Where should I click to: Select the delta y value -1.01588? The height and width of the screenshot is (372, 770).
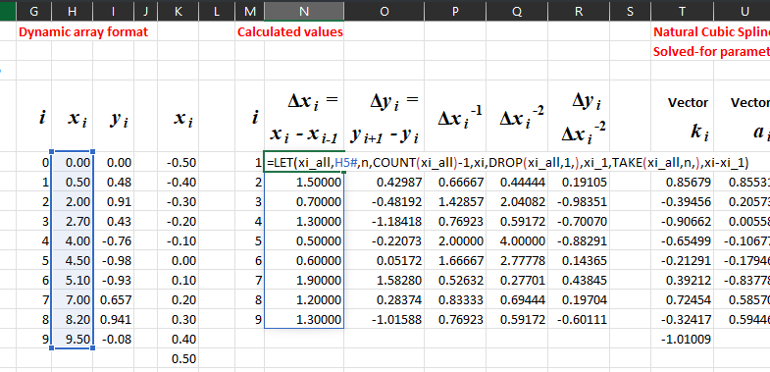point(384,320)
